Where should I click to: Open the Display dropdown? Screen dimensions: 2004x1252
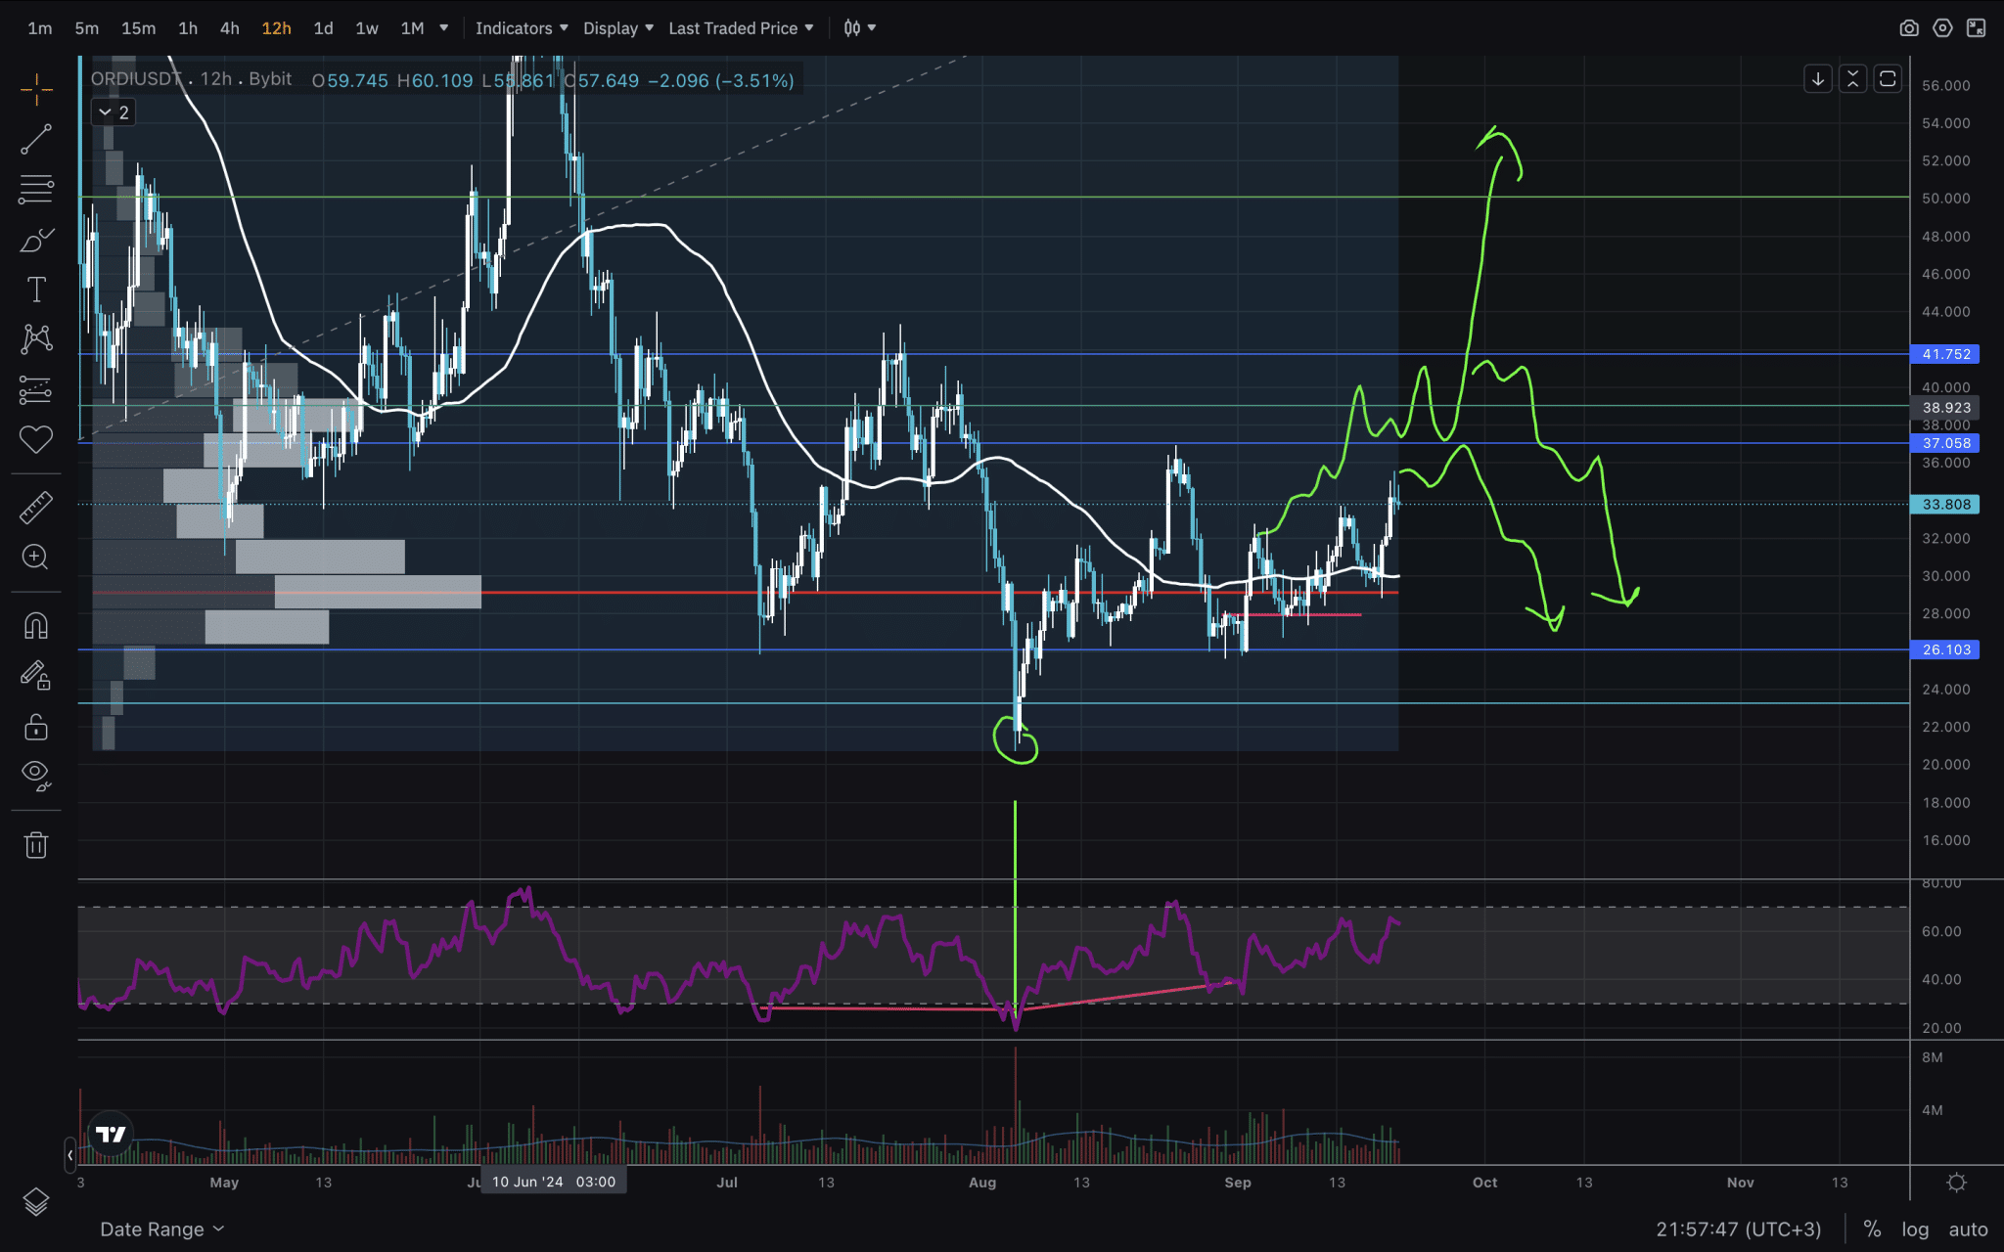click(618, 28)
